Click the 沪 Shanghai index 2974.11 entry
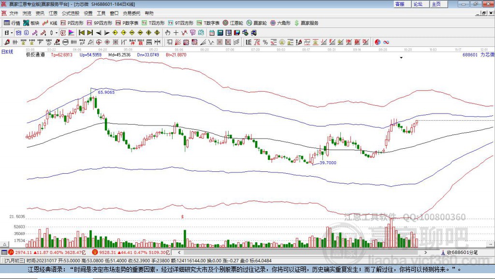 coord(47,252)
